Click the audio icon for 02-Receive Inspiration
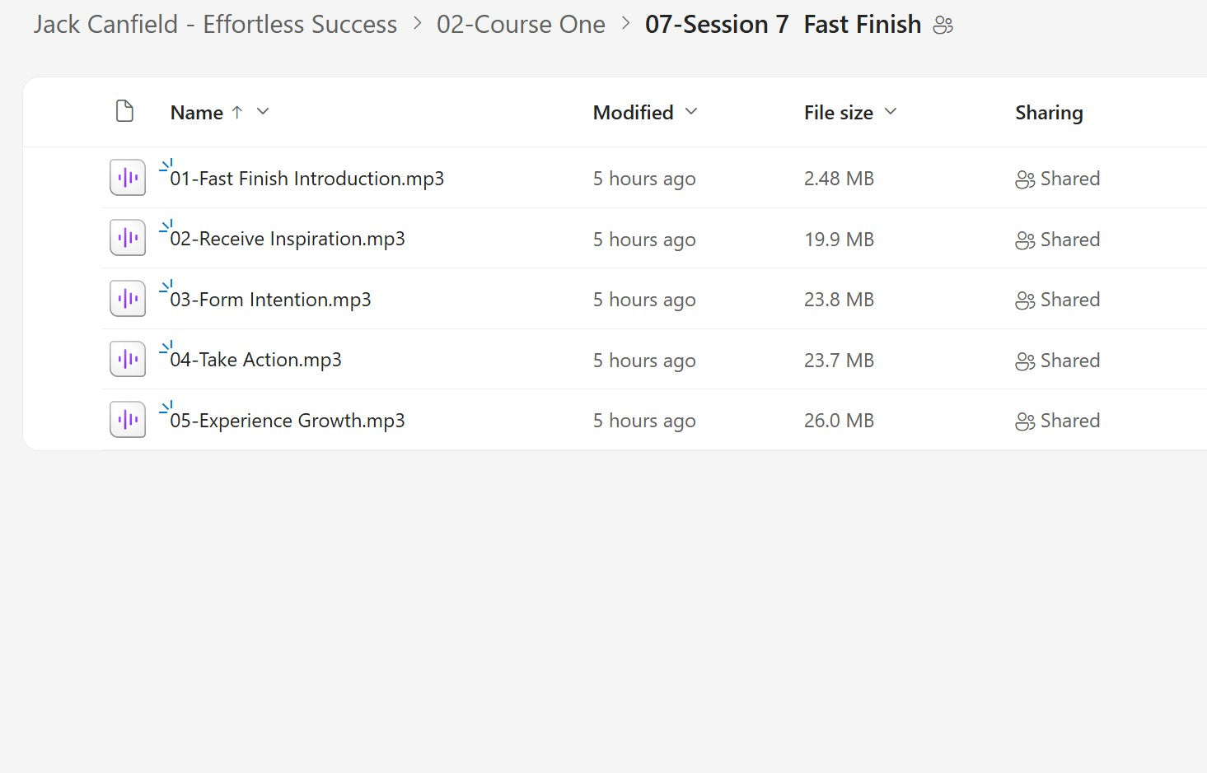Viewport: 1207px width, 773px height. [127, 238]
